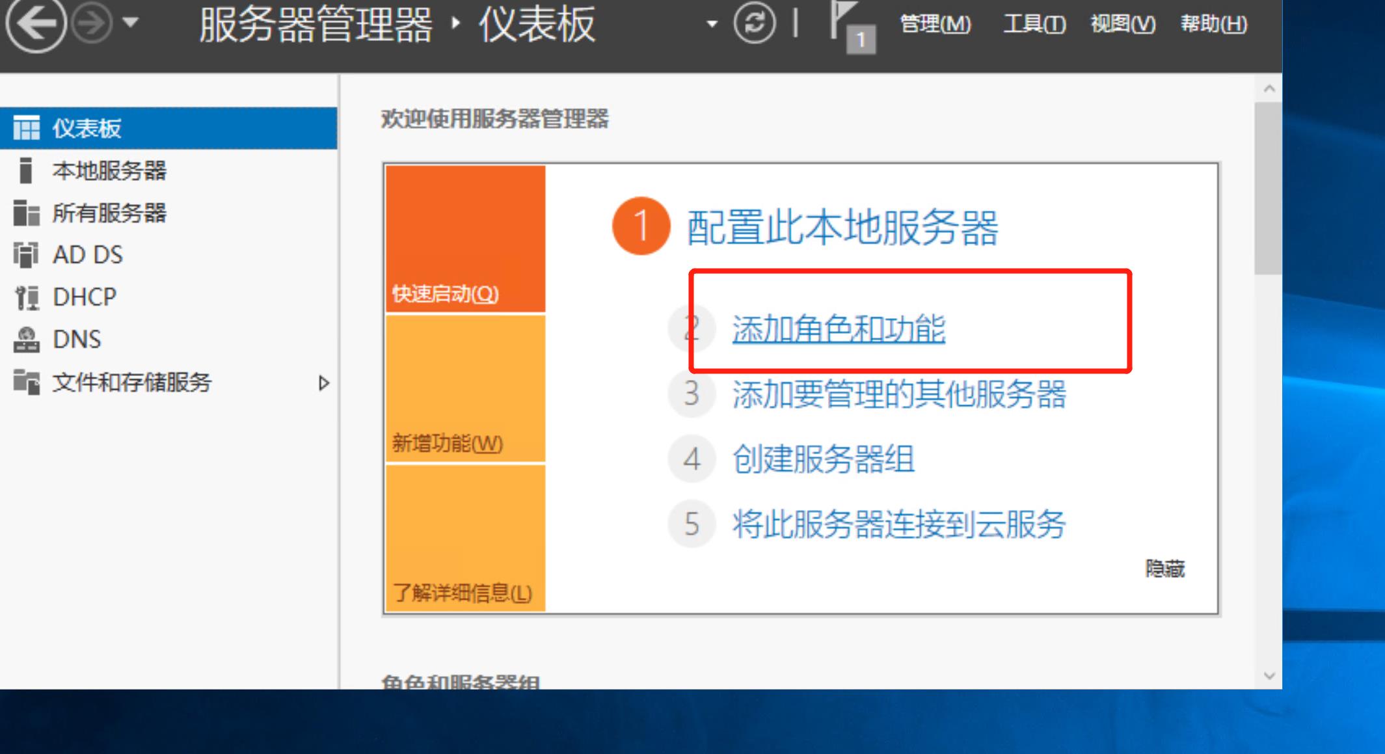Viewport: 1385px width, 754px height.
Task: Click the 文件和存储服务 label
Action: pos(132,382)
